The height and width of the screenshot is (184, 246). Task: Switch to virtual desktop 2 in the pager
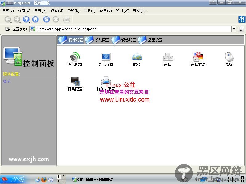[x=63, y=177]
